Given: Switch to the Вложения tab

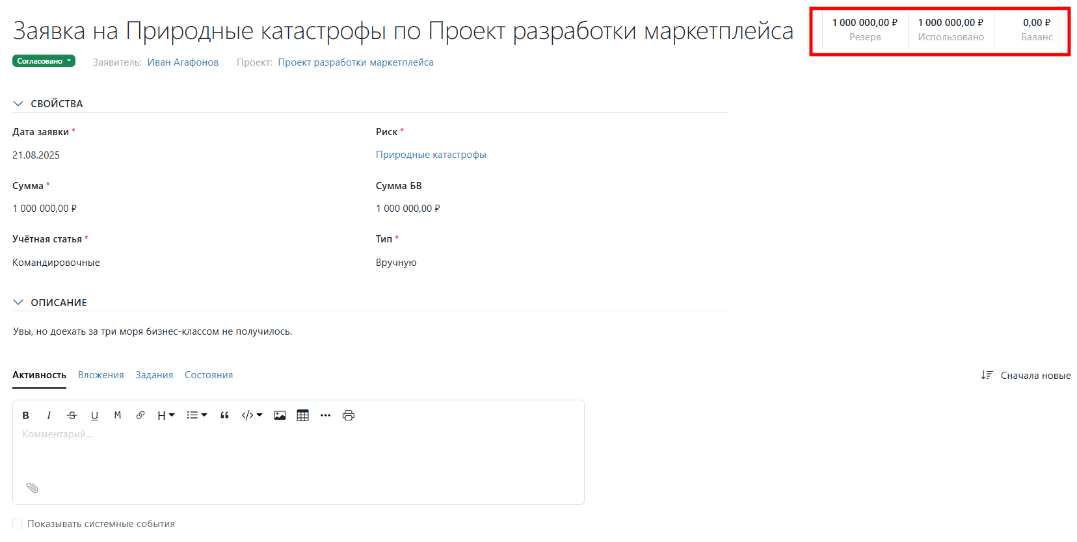Looking at the screenshot, I should click(x=101, y=375).
